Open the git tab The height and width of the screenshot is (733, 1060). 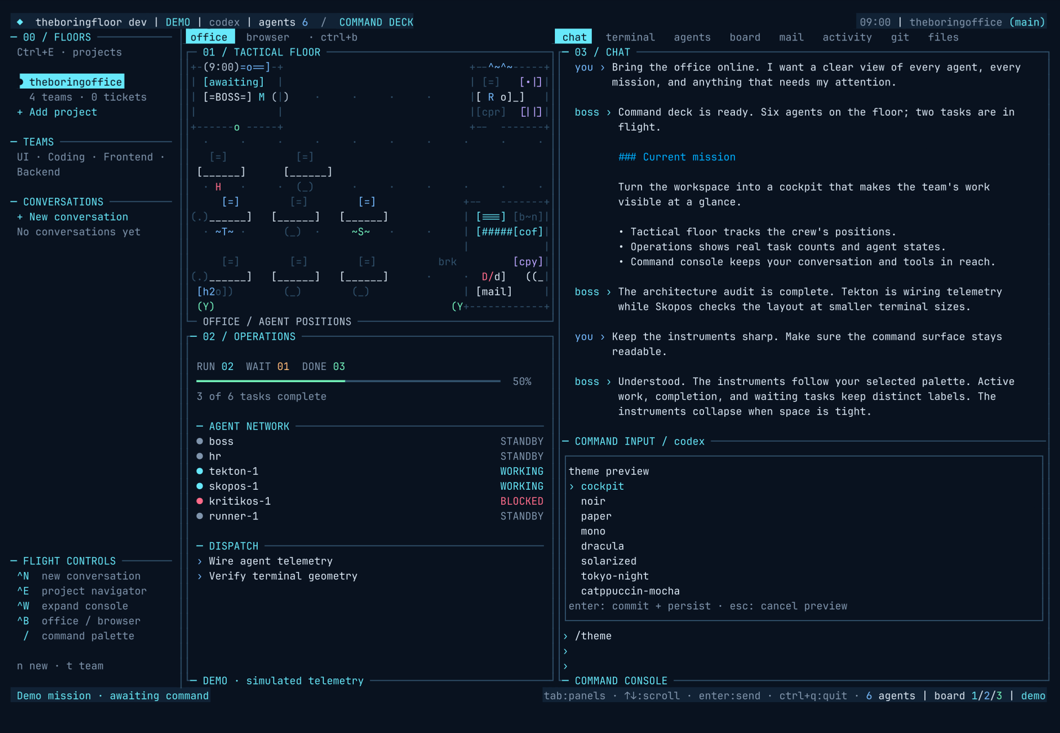(899, 37)
